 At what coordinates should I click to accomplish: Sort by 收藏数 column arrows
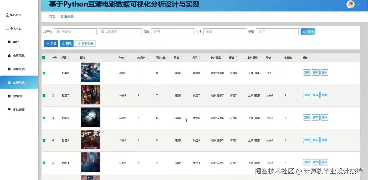click(x=294, y=58)
